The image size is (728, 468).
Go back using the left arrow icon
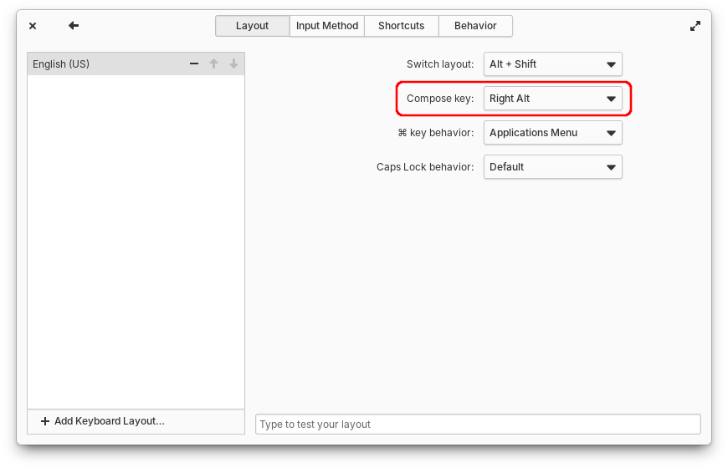click(x=74, y=26)
